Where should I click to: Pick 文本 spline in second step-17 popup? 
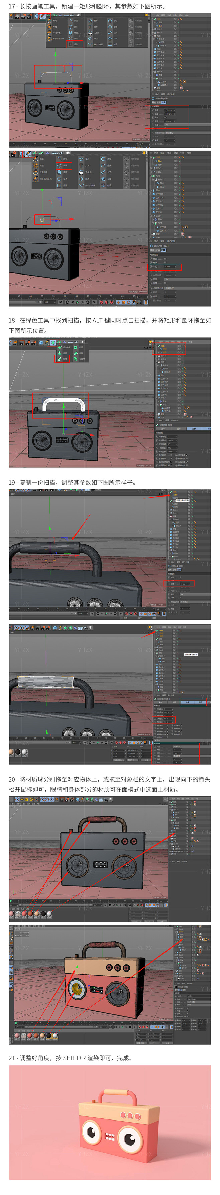pos(85,165)
